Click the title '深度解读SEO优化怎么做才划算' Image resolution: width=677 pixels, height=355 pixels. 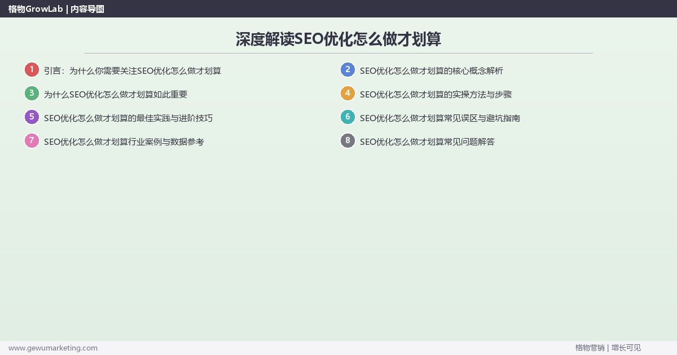click(x=338, y=39)
